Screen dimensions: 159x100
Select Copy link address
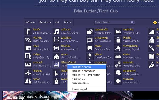click(87, 83)
